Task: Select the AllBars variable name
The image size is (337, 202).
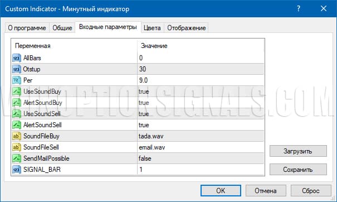Action: [32, 58]
